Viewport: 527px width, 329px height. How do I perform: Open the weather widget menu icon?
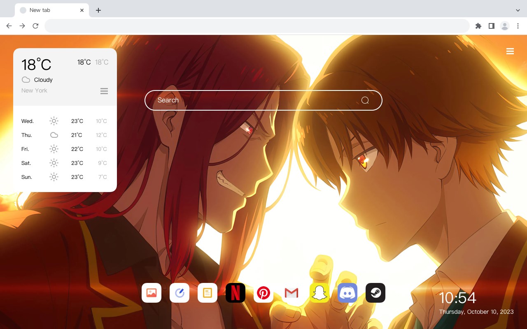[104, 91]
